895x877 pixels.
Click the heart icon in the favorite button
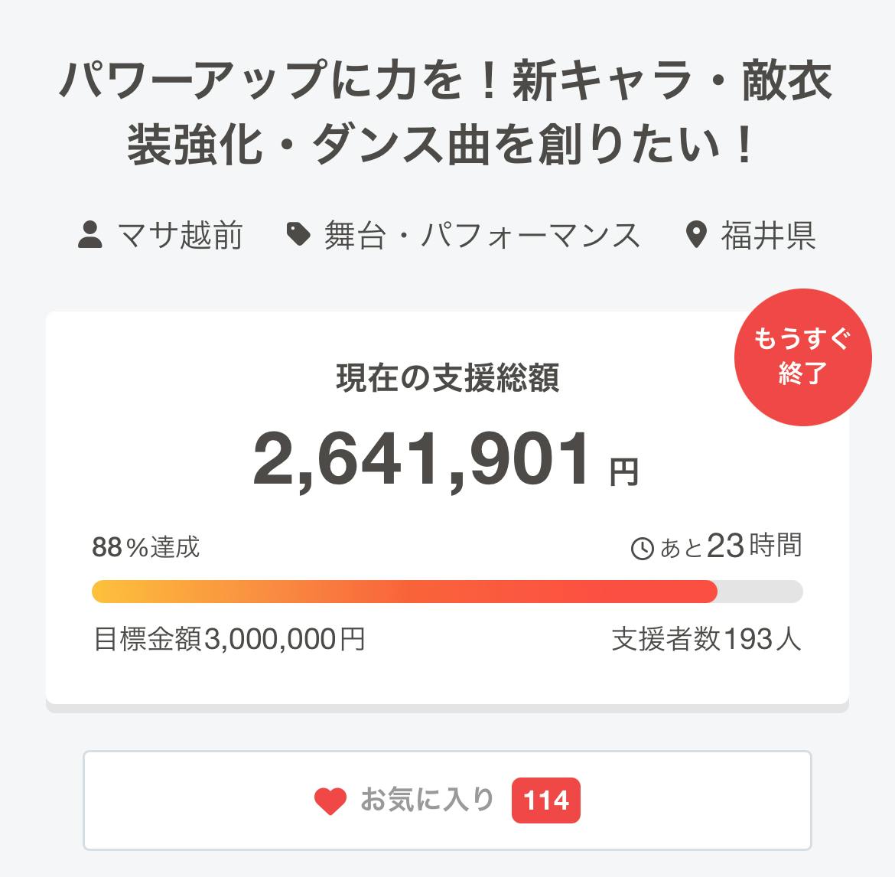coord(330,801)
